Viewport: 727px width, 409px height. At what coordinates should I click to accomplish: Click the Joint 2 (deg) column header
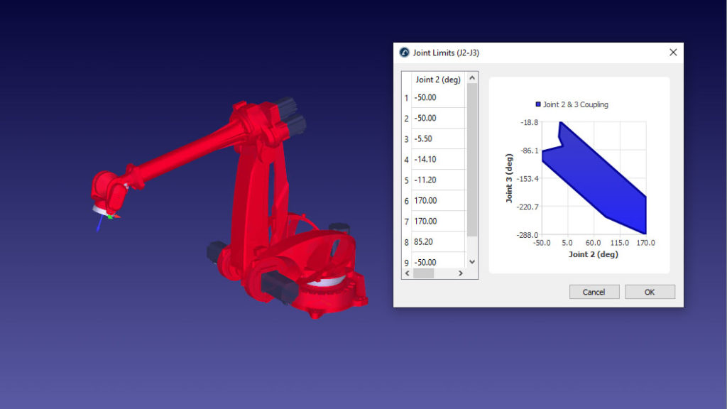tap(438, 80)
